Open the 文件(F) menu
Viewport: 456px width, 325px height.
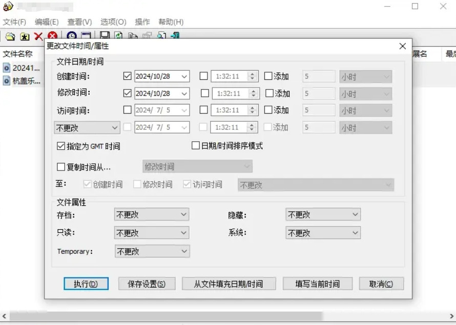[14, 22]
